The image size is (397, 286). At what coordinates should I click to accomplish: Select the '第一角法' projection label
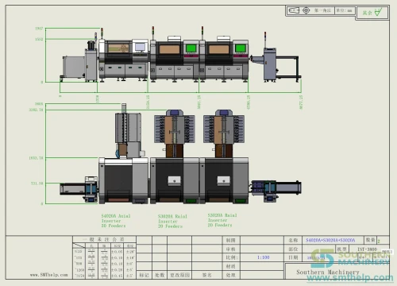click(322, 10)
